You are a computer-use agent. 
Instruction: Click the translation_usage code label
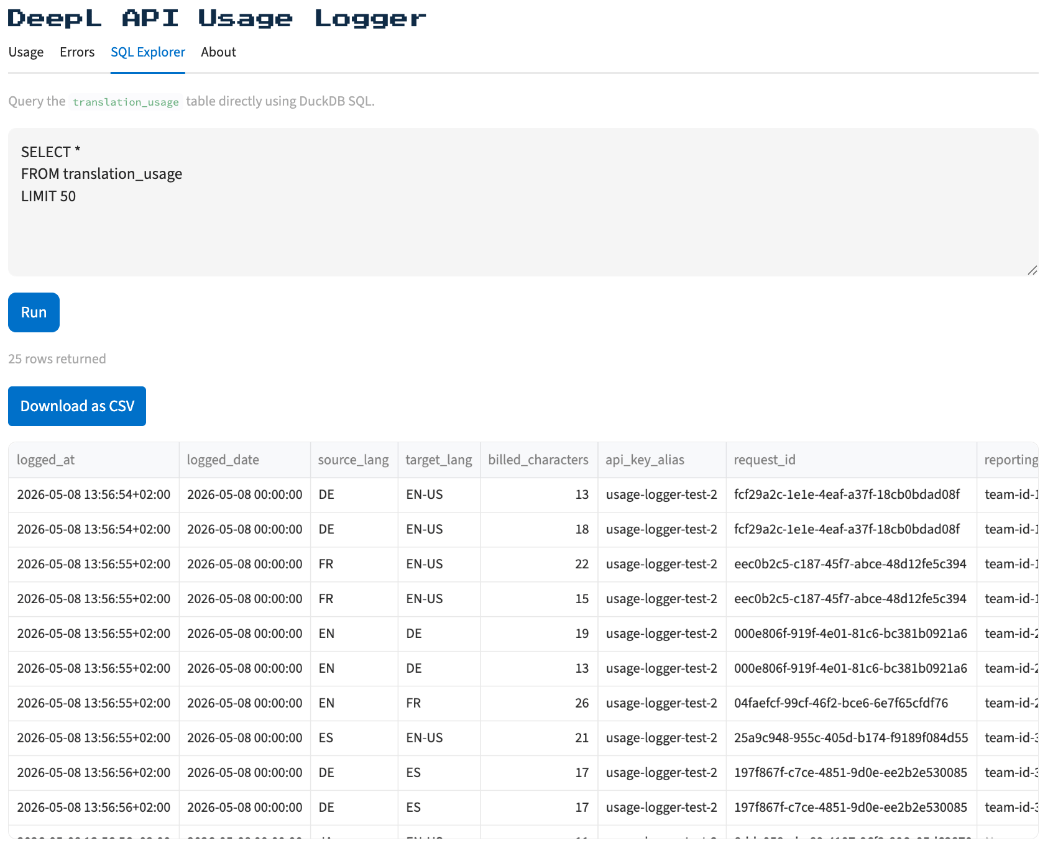click(126, 102)
